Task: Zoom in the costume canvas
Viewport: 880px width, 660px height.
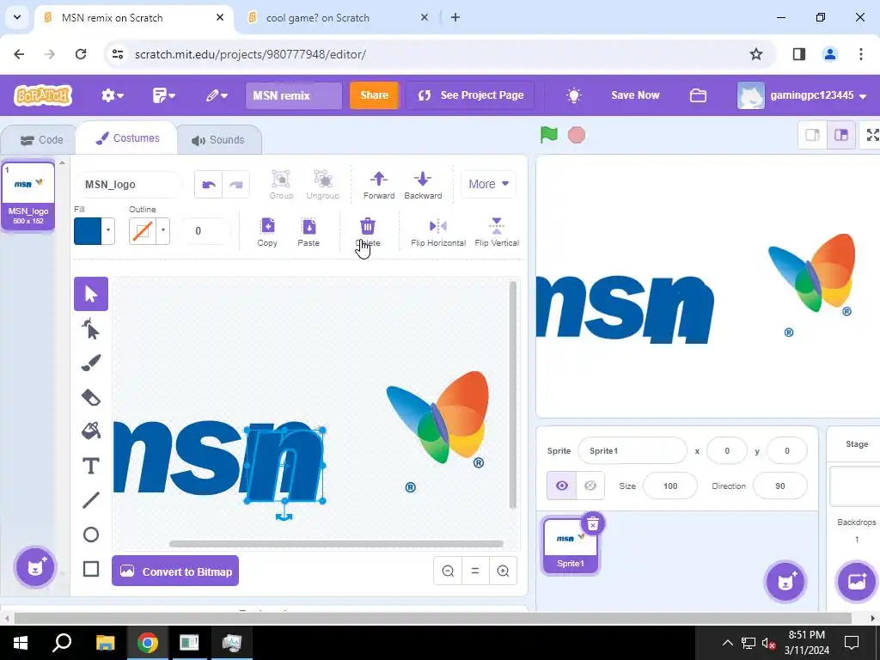Action: (x=503, y=571)
